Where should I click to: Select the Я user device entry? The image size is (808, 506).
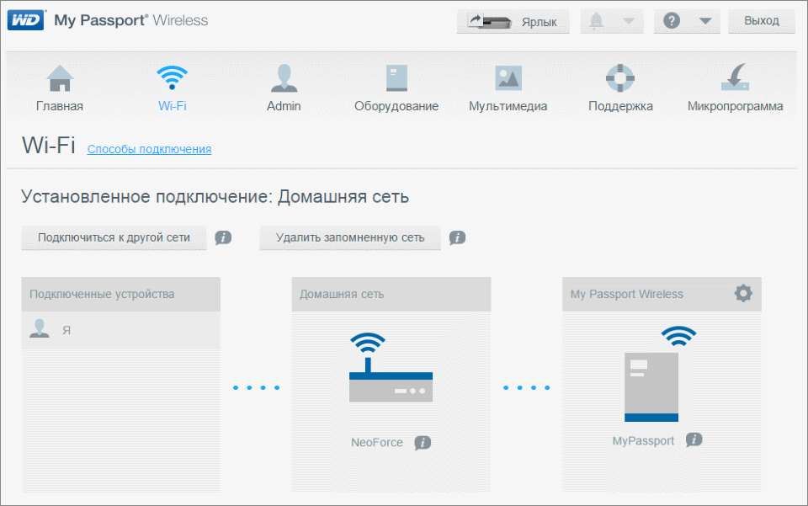[120, 330]
